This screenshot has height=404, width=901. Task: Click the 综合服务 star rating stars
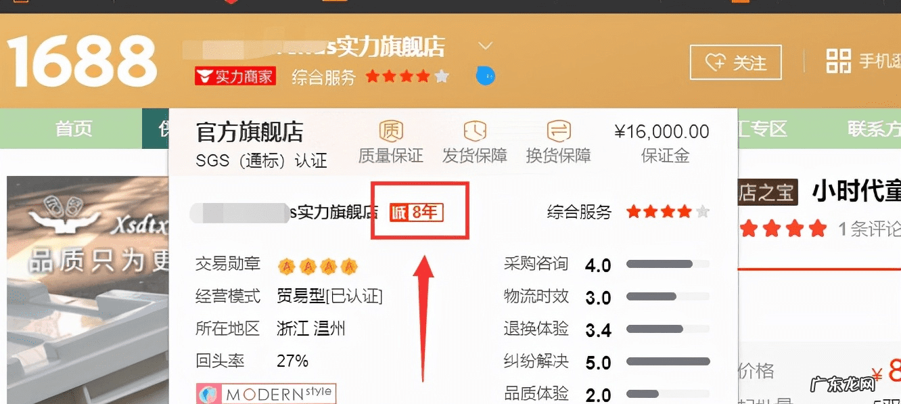pyautogui.click(x=667, y=212)
